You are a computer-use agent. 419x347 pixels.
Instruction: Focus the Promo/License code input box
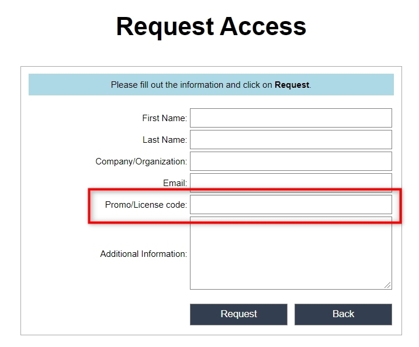pyautogui.click(x=290, y=204)
